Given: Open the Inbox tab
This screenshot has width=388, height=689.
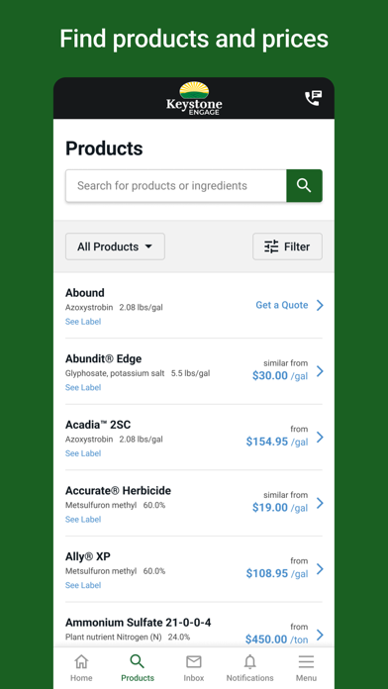Looking at the screenshot, I should pyautogui.click(x=194, y=667).
